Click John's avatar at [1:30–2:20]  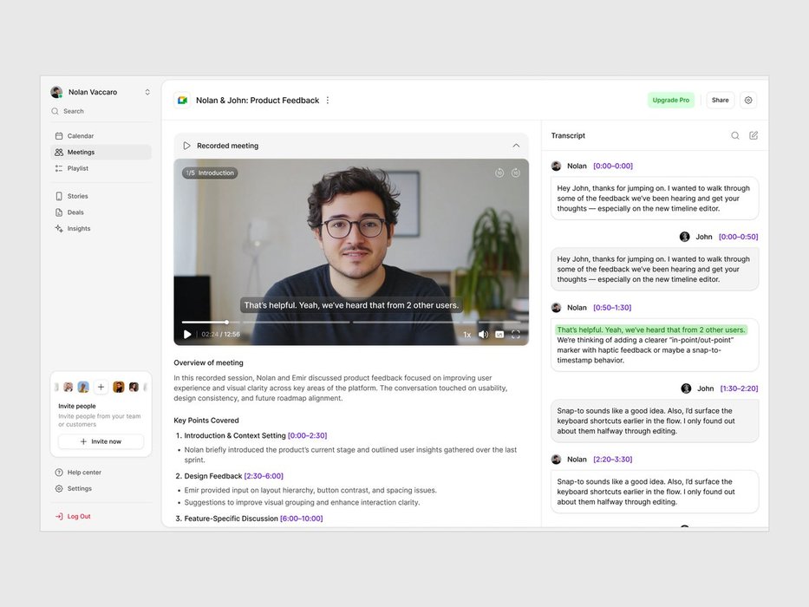tap(686, 388)
